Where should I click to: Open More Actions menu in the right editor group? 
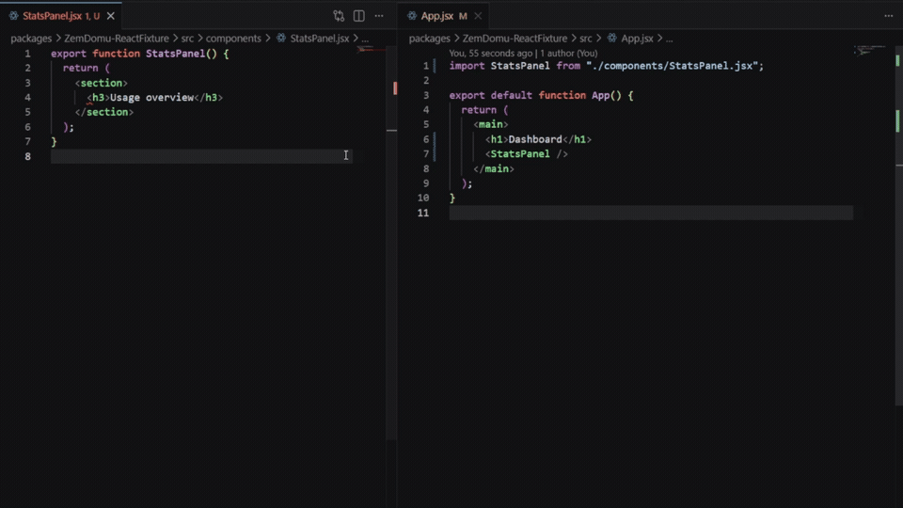coord(889,16)
